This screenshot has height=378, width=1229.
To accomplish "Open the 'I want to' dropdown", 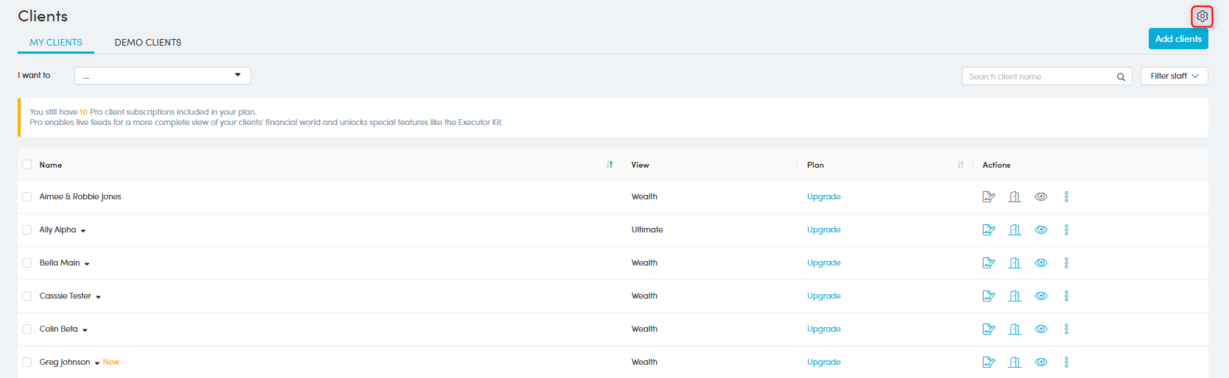I will (162, 76).
